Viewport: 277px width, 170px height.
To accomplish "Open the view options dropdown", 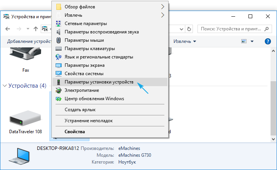I will click(x=252, y=41).
